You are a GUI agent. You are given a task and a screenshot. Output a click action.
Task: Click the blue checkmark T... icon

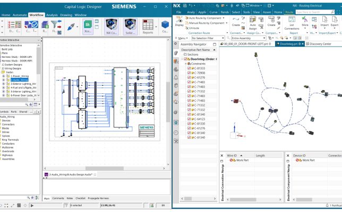click(35, 26)
